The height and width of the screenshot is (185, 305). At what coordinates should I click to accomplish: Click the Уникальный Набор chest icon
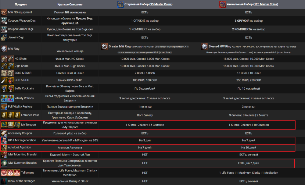coord(222,4)
